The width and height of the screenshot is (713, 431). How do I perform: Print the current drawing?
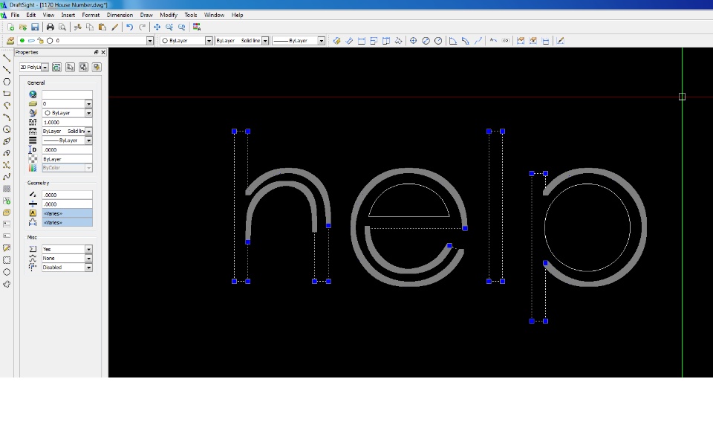click(x=51, y=27)
